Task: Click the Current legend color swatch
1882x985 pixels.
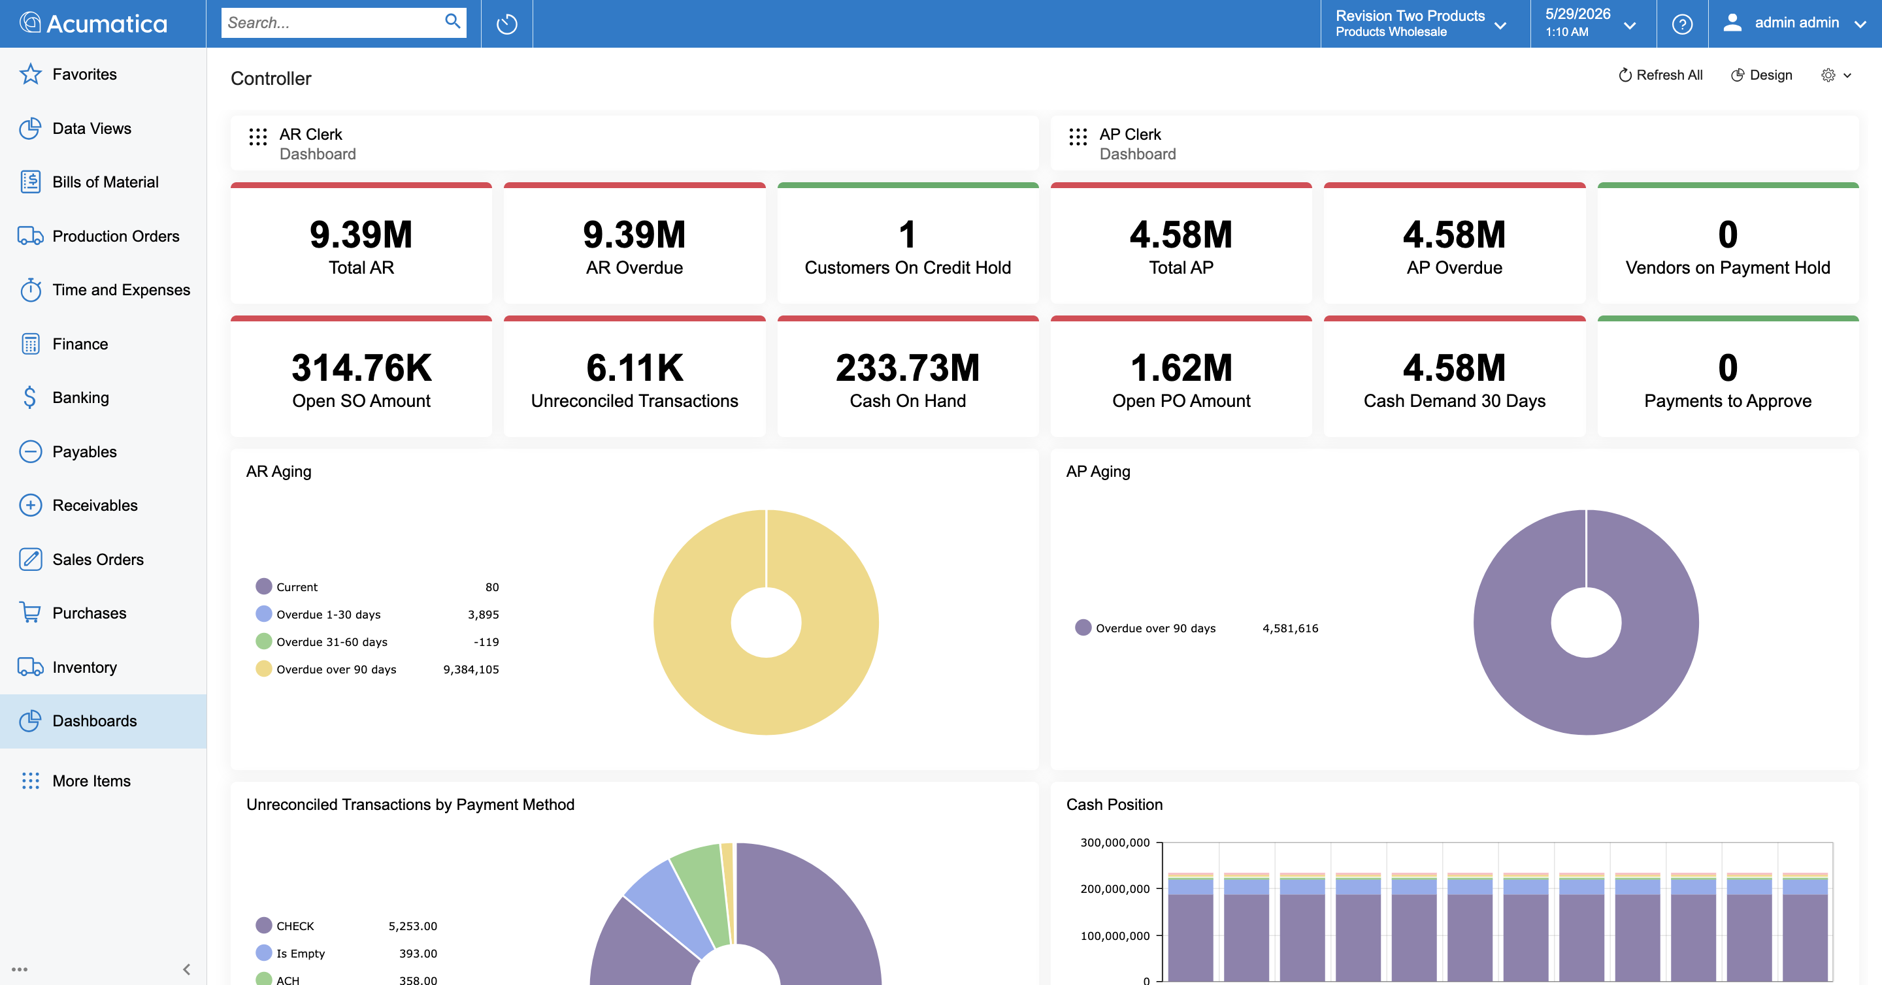Action: [x=264, y=587]
